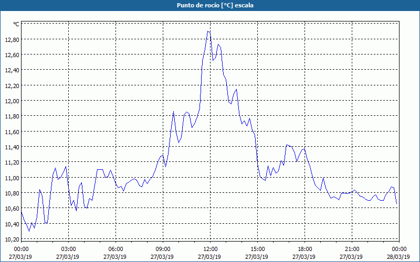
Task: Select the 11,20 y-axis value
Action: [12, 162]
